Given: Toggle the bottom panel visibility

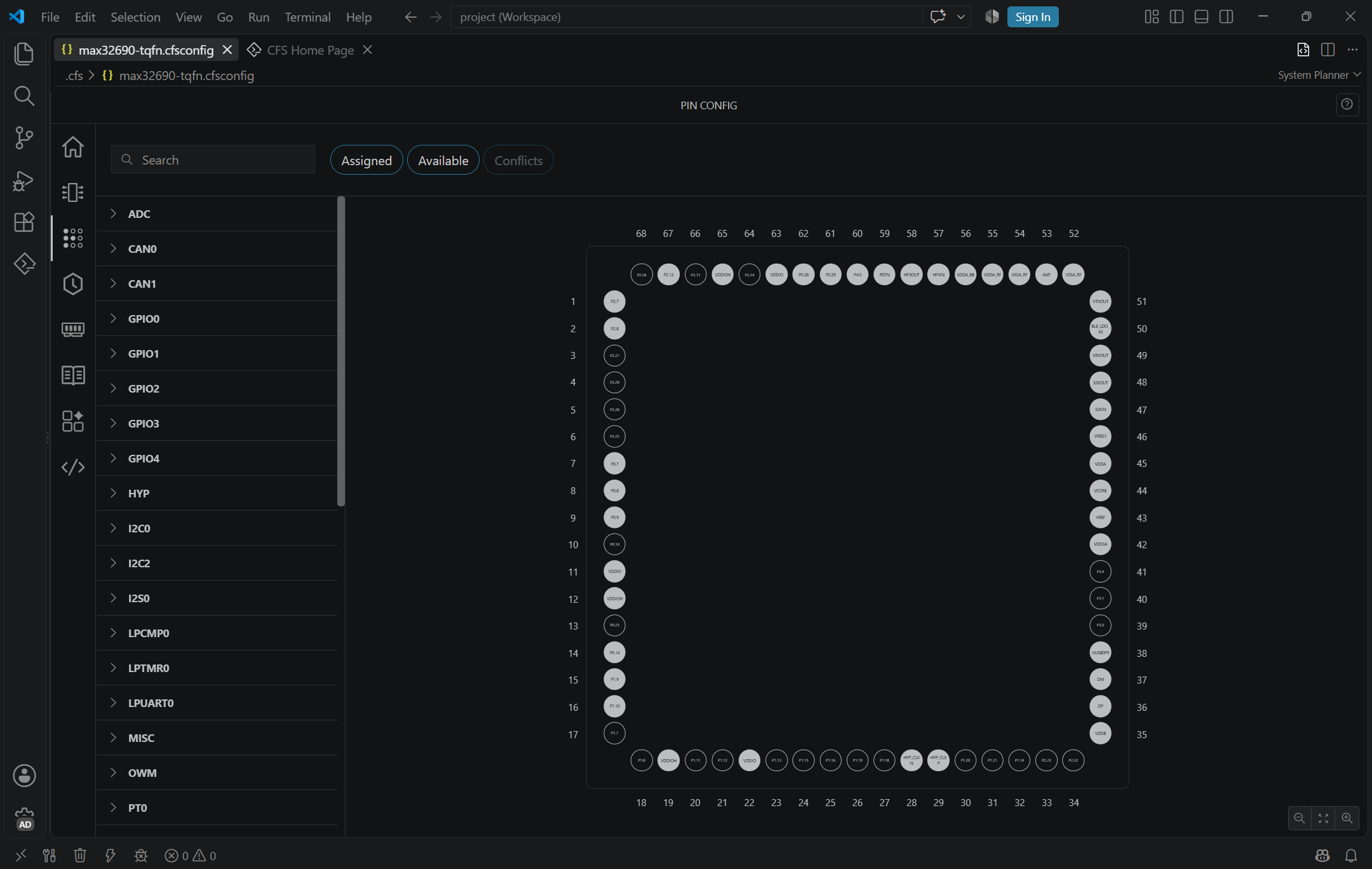Looking at the screenshot, I should 1201,17.
